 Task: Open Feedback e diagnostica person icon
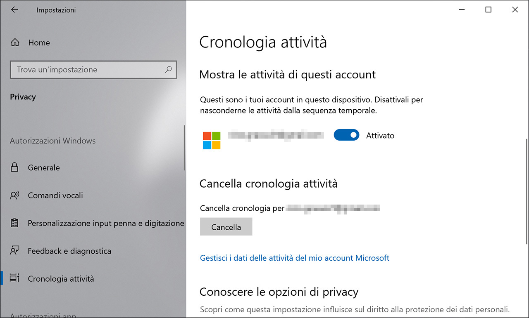pyautogui.click(x=15, y=251)
